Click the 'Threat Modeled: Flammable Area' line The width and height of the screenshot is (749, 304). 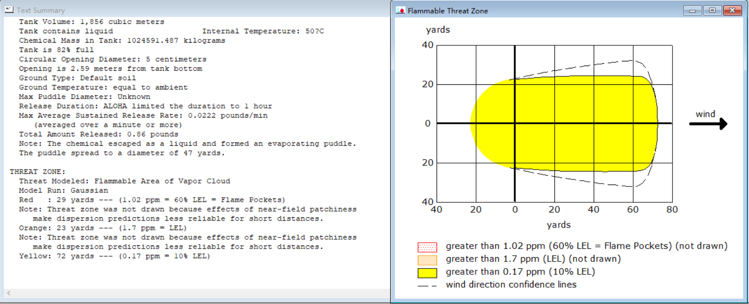[x=124, y=181]
